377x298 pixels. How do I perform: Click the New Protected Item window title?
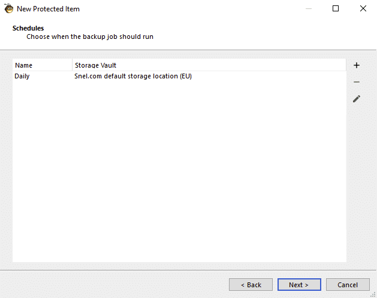[x=48, y=9]
